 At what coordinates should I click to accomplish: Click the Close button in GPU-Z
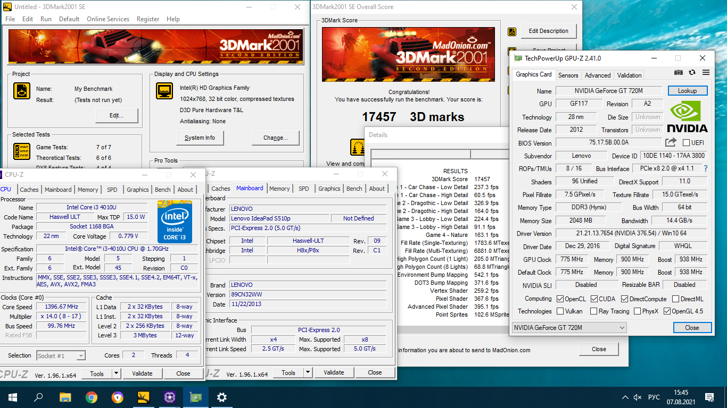click(692, 328)
